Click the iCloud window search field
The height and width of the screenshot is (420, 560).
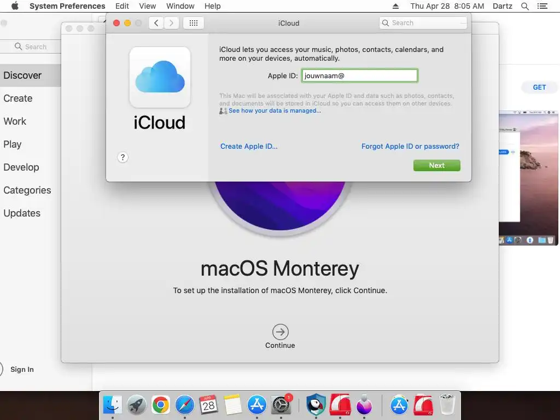point(423,23)
